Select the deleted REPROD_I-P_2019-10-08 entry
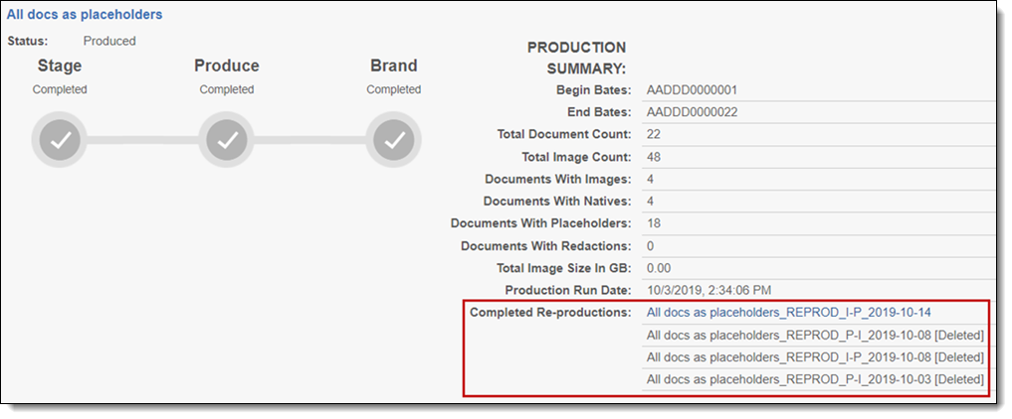The image size is (1012, 419). [815, 357]
